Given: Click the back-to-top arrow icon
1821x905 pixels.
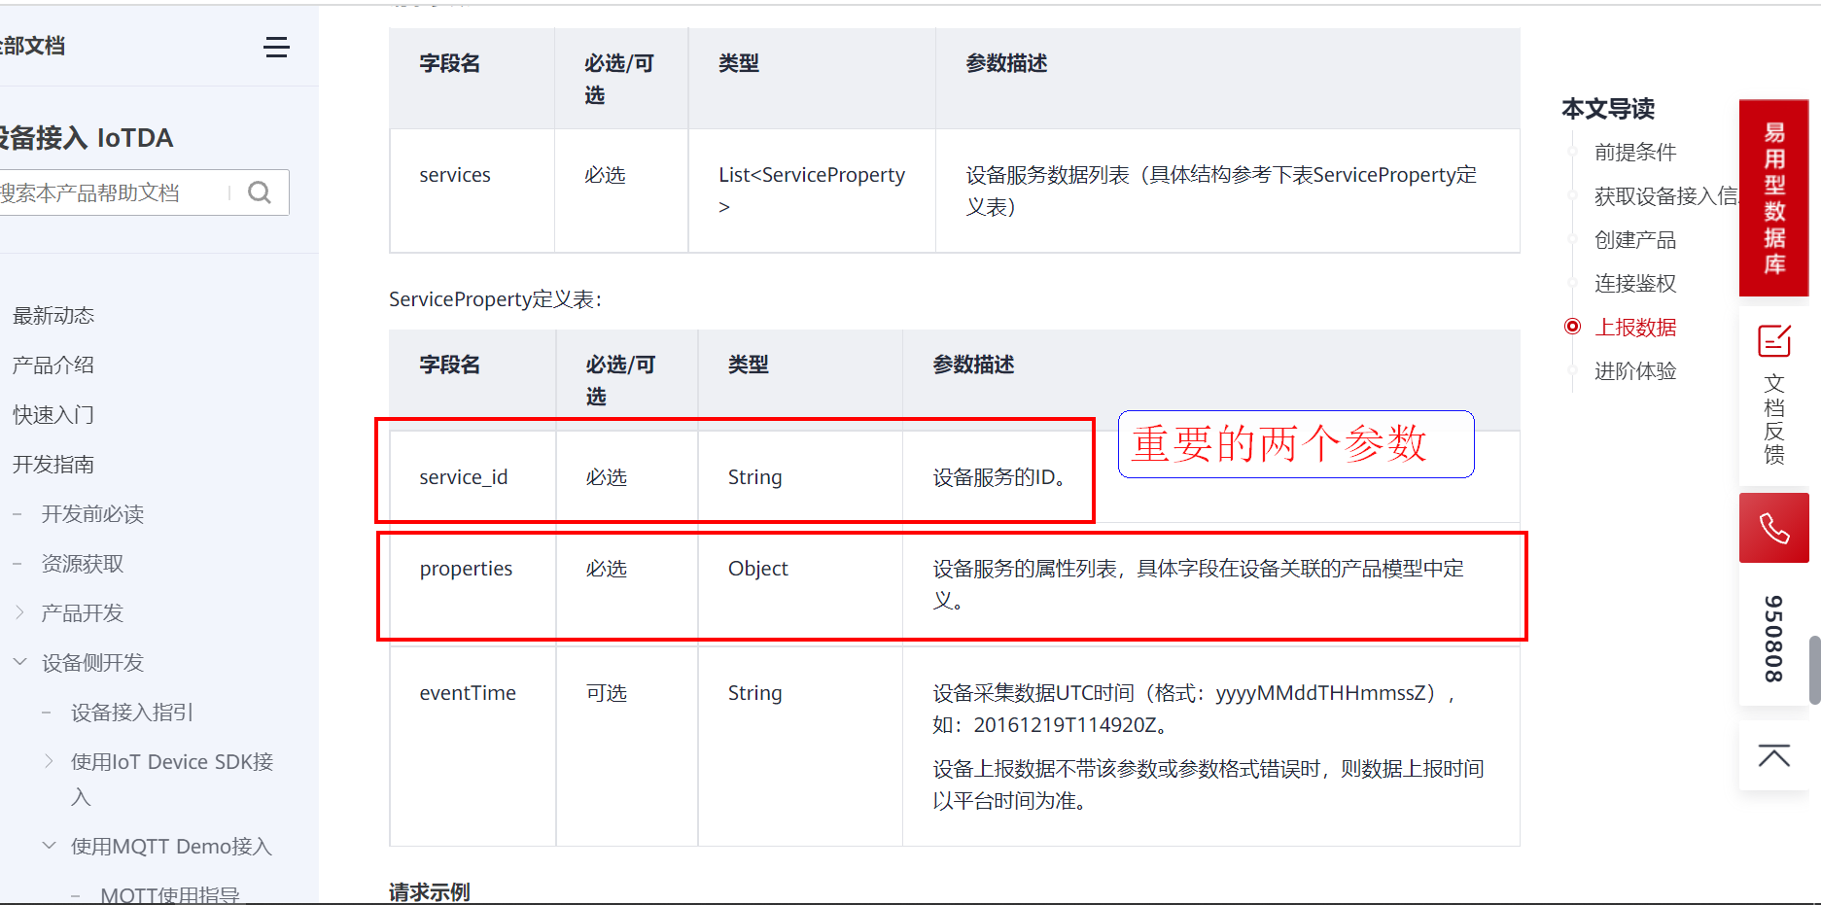Looking at the screenshot, I should coord(1774,756).
